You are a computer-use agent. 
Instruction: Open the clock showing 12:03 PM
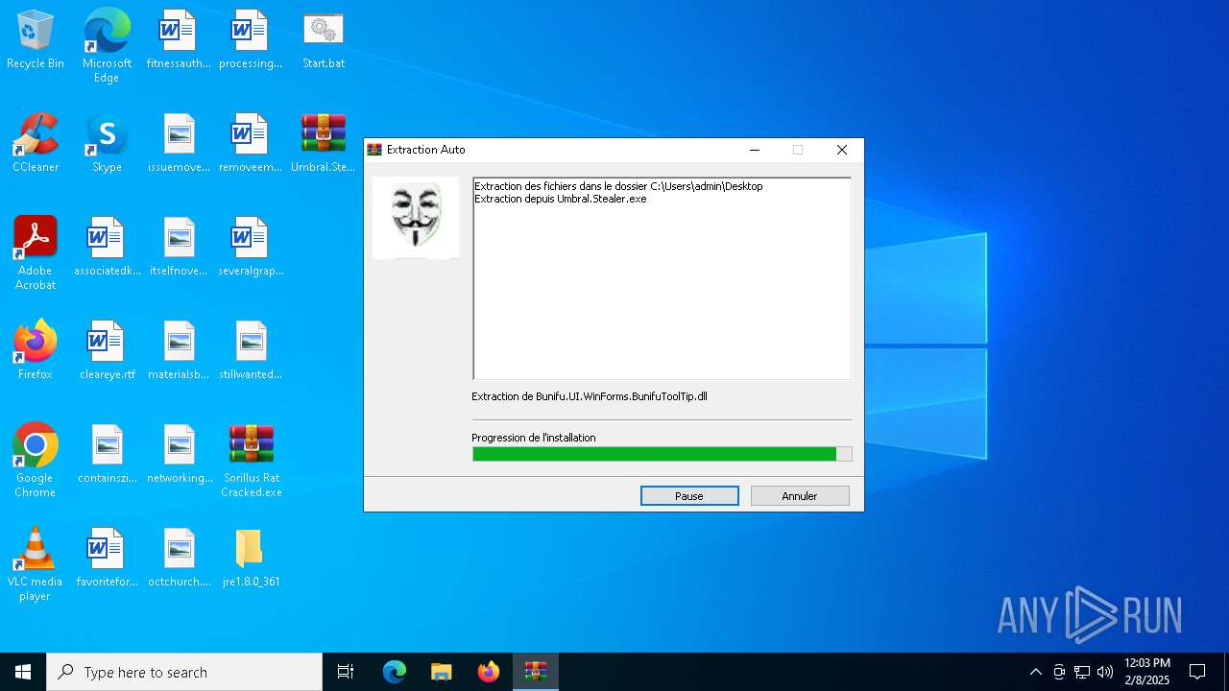coord(1146,672)
